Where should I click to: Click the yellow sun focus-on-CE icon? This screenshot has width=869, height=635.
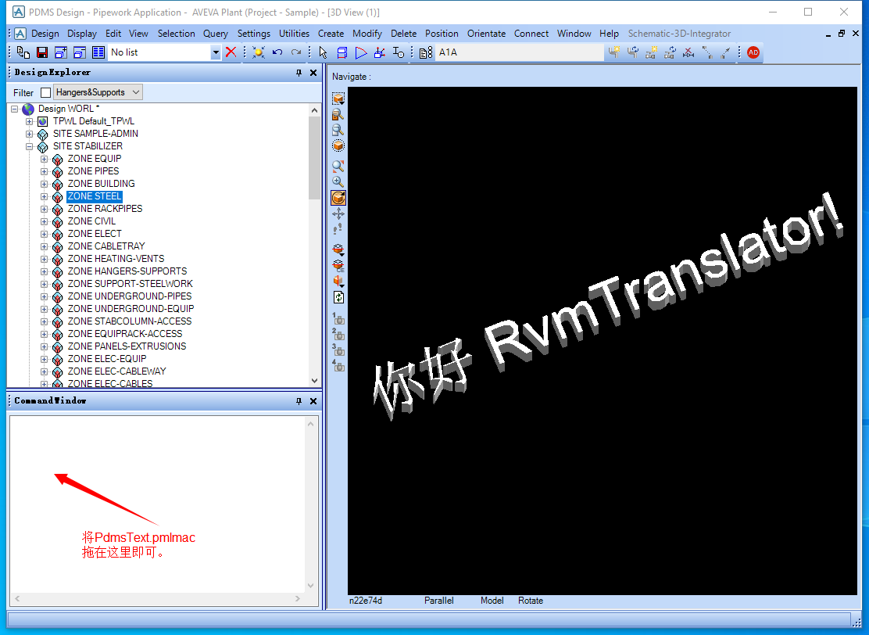coord(258,52)
